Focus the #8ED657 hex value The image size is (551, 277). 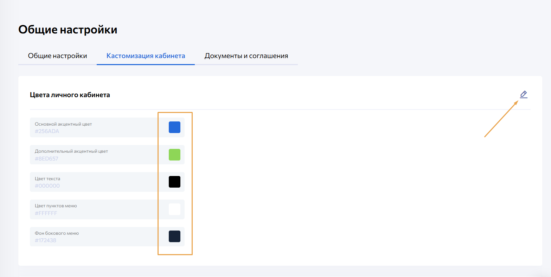click(46, 159)
